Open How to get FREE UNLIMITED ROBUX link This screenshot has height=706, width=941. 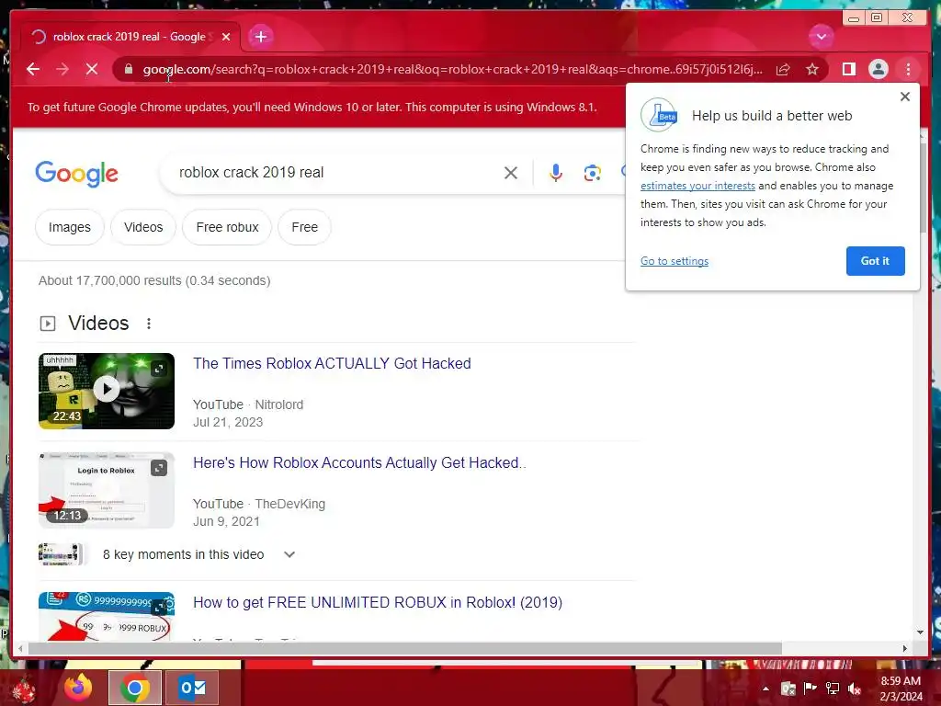[378, 603]
